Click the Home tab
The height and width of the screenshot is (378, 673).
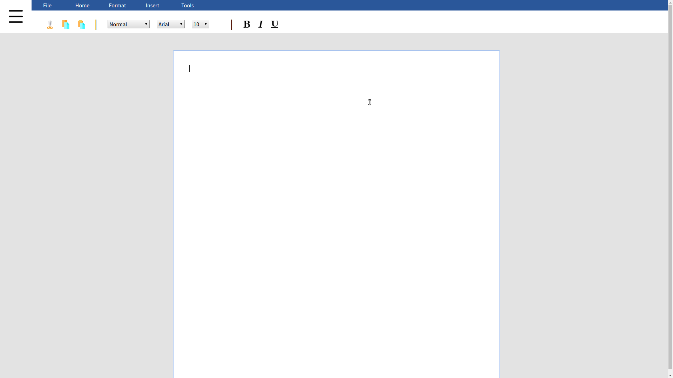82,5
